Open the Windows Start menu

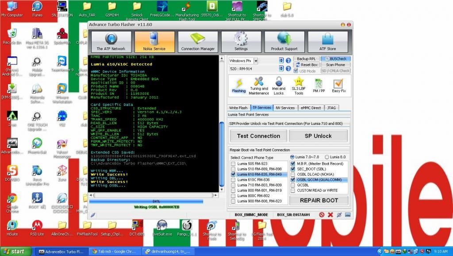16,252
